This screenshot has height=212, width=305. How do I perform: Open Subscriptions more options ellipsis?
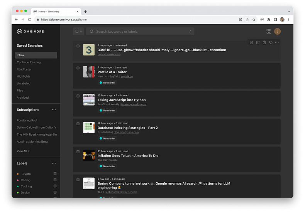(54, 110)
